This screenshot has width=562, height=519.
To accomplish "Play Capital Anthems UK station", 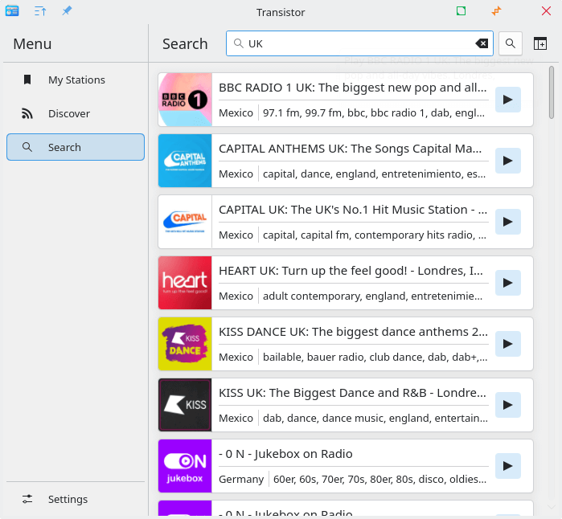I will click(x=507, y=161).
